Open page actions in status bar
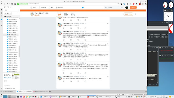Viewport: 174px width, 98px height. point(126,94)
